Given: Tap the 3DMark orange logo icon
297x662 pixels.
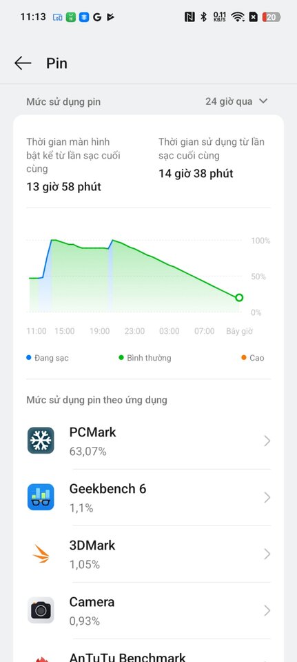Looking at the screenshot, I should 41,554.
